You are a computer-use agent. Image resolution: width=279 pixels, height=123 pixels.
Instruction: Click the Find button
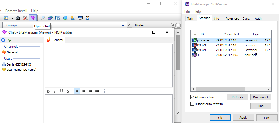tap(261, 106)
